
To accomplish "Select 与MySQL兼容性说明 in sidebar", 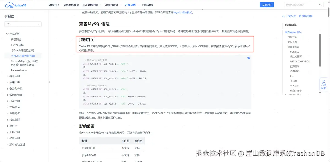I will (x=23, y=56).
